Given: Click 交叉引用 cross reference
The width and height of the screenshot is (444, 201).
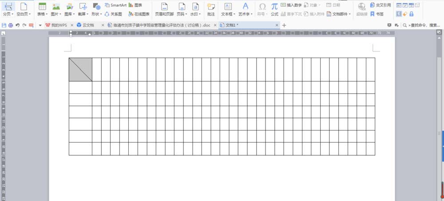Looking at the screenshot, I should click(381, 5).
